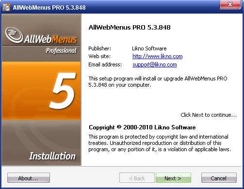244x189 pixels.
Task: Click the 'Web site:' label
Action: 99,56
